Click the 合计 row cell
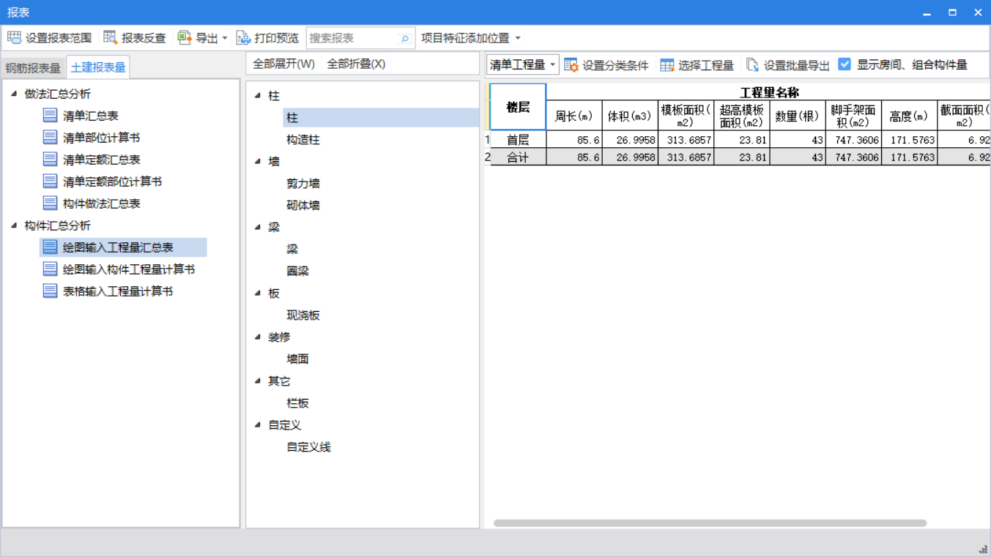Image resolution: width=991 pixels, height=557 pixels. 518,157
